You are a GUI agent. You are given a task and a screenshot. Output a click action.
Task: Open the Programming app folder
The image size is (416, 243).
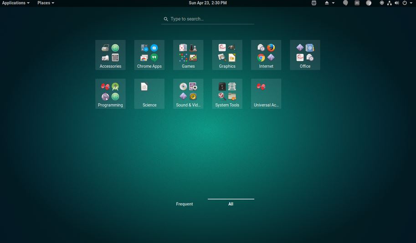point(110,94)
